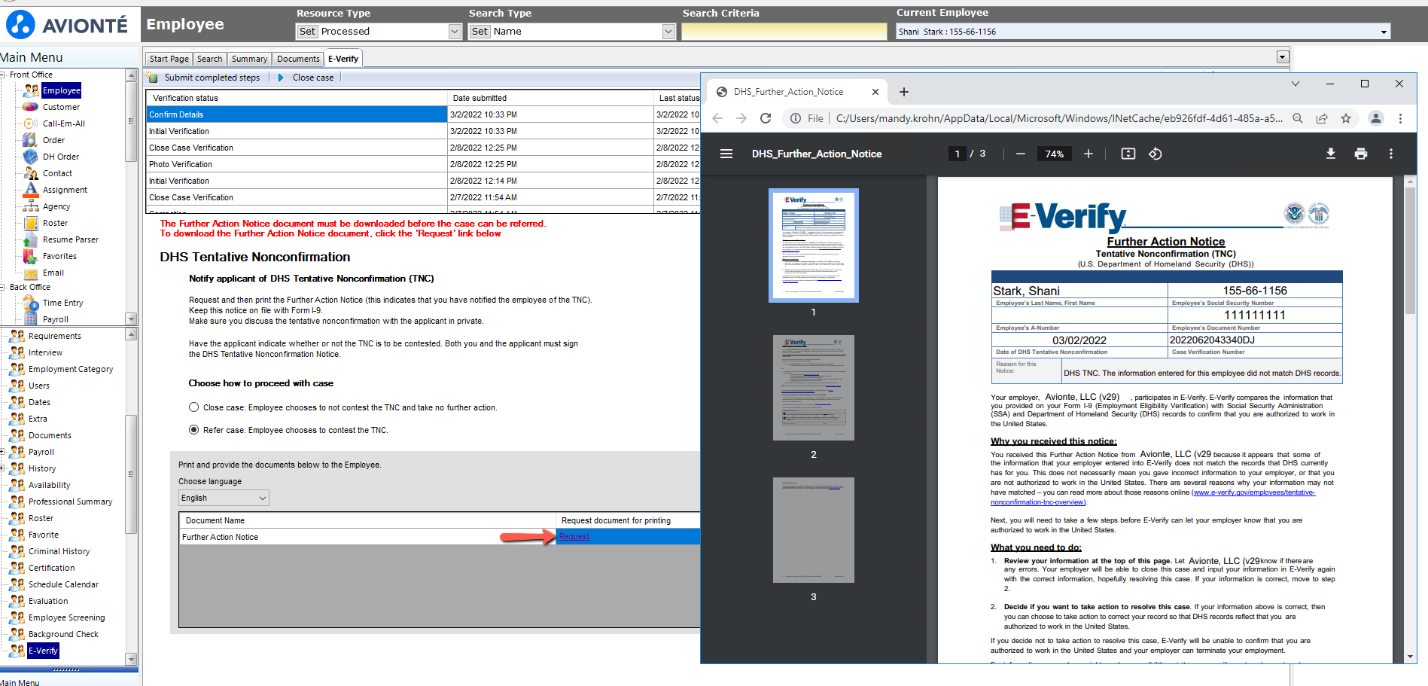This screenshot has height=686, width=1428.
Task: Select PDF page 2 thumbnail
Action: coord(813,388)
